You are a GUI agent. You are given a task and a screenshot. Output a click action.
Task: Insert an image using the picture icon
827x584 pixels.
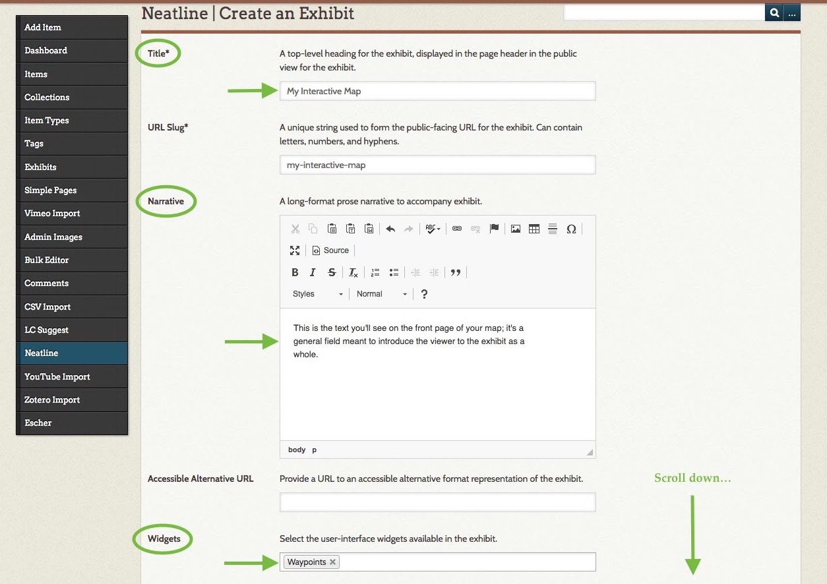coord(516,229)
